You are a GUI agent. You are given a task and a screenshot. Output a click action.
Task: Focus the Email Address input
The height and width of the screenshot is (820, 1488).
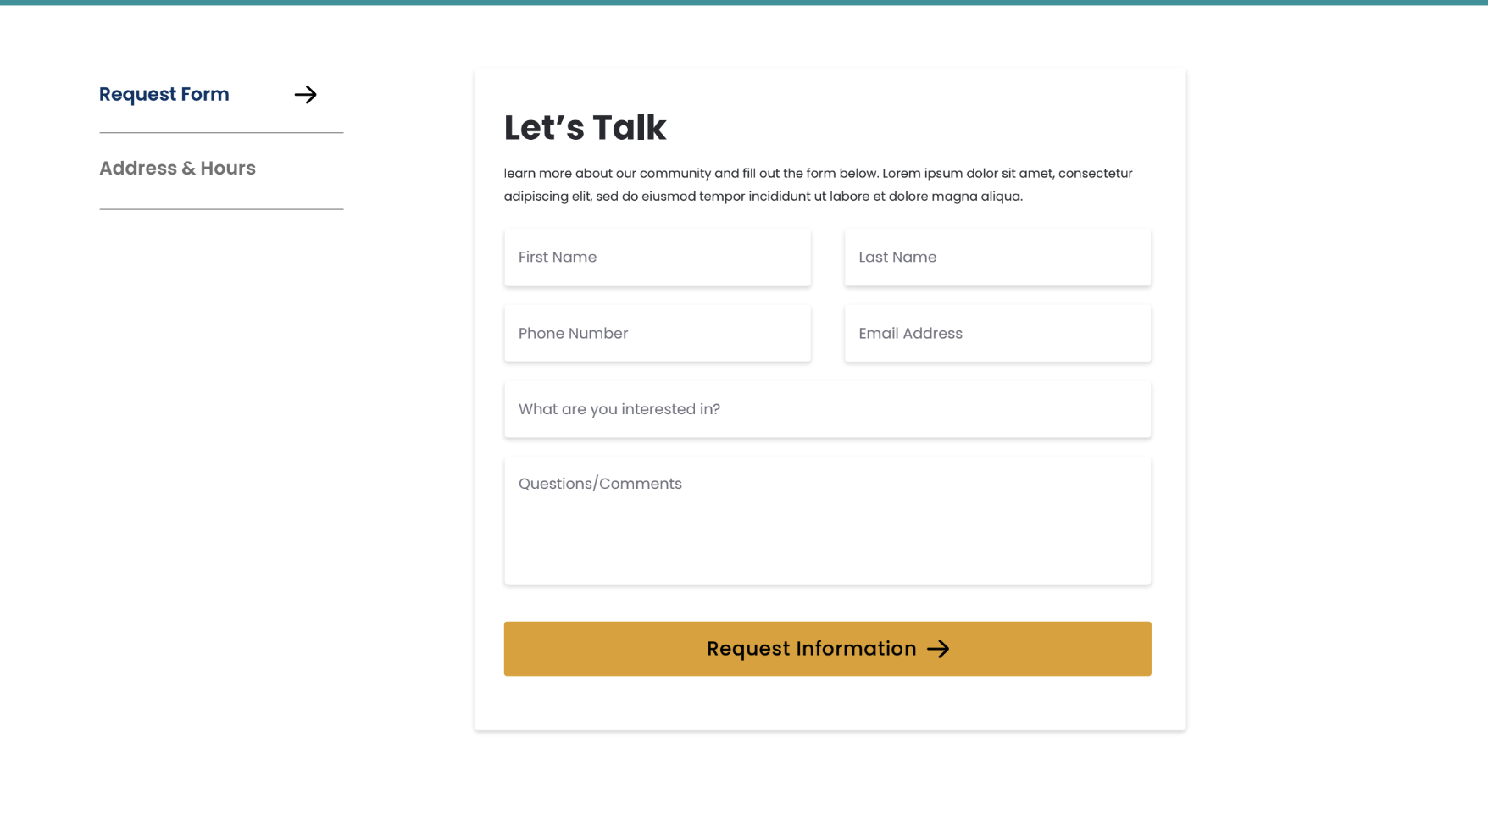997,334
